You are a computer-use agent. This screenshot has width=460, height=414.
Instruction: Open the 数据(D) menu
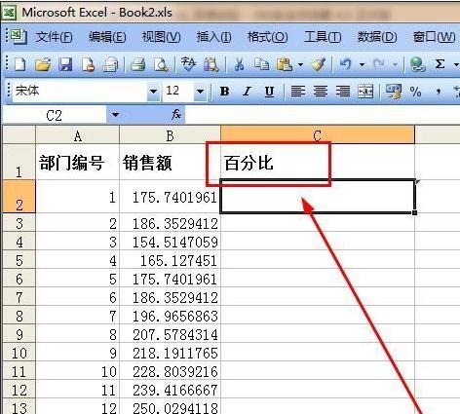tap(377, 37)
